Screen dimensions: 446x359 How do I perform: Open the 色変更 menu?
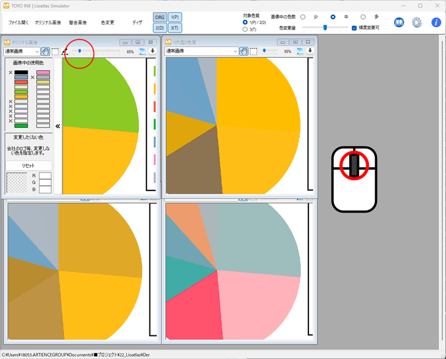(107, 22)
